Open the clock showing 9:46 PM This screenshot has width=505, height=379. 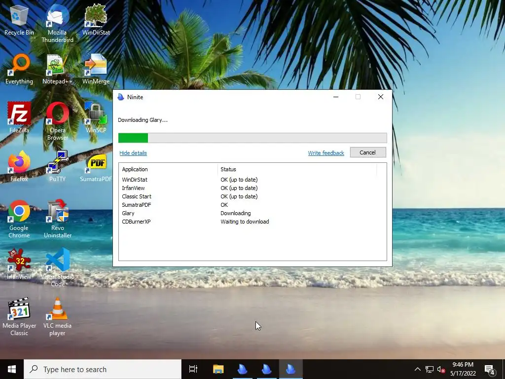click(x=463, y=369)
